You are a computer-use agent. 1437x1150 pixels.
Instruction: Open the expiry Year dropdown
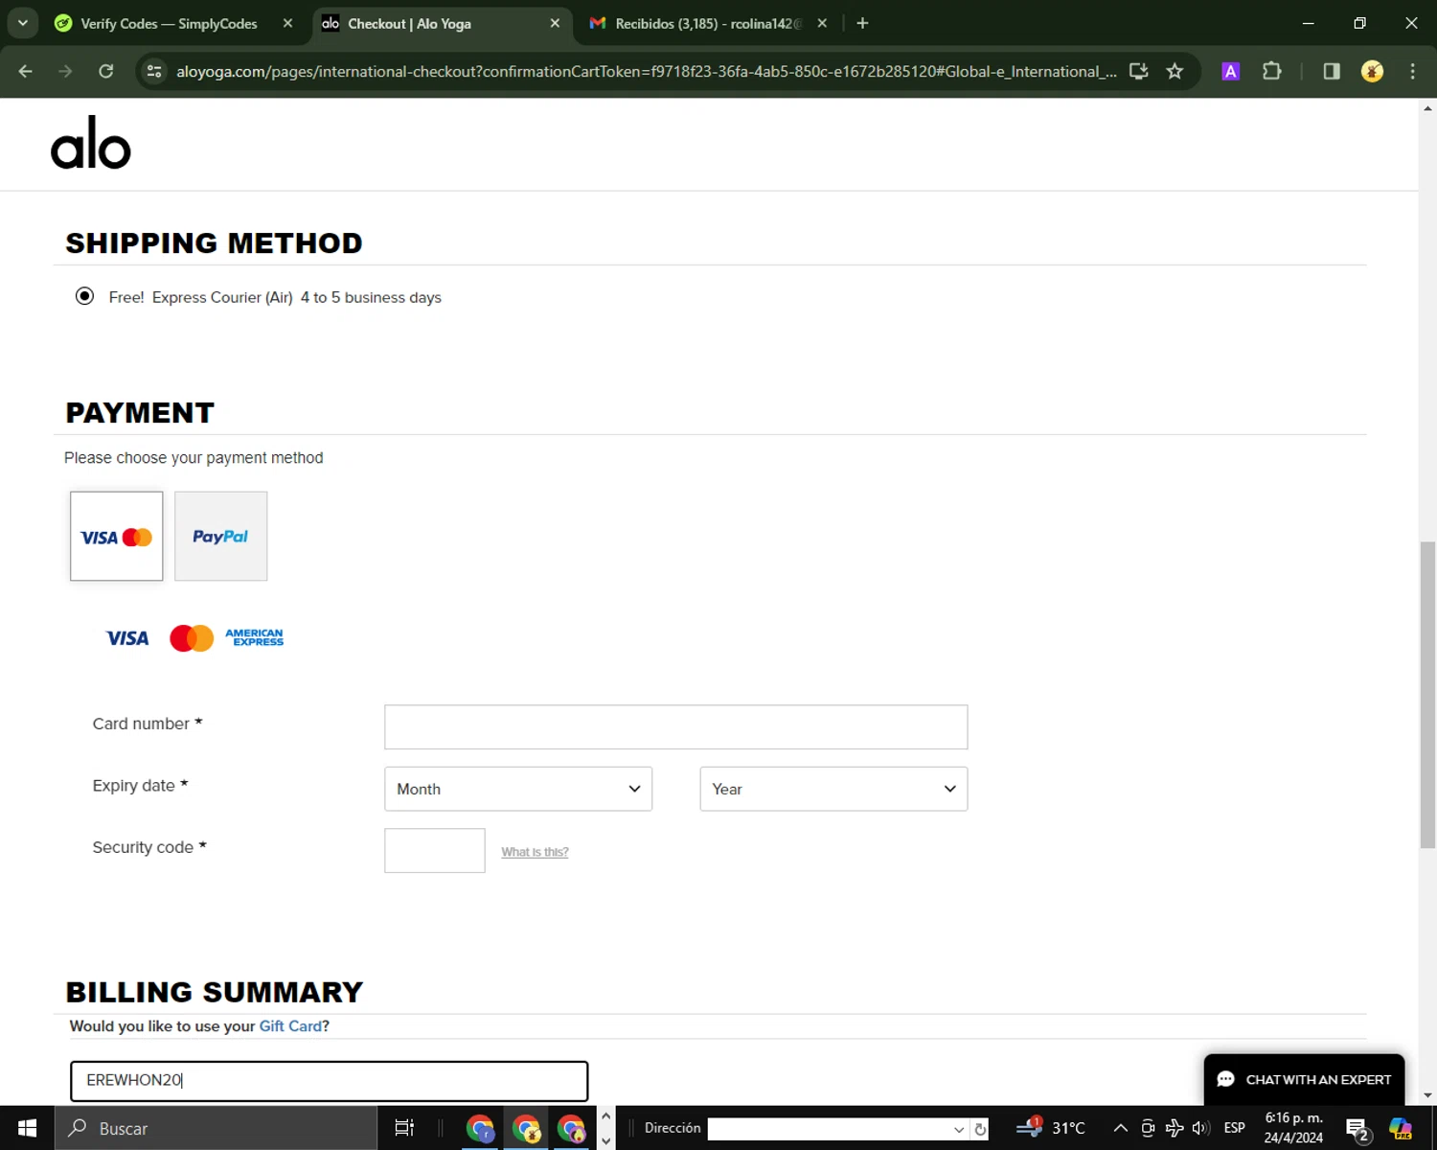(x=833, y=789)
